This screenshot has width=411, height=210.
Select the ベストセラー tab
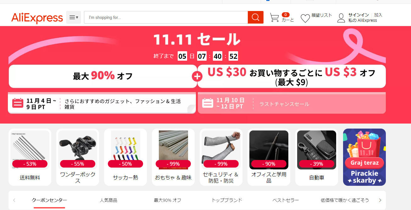[x=286, y=200]
